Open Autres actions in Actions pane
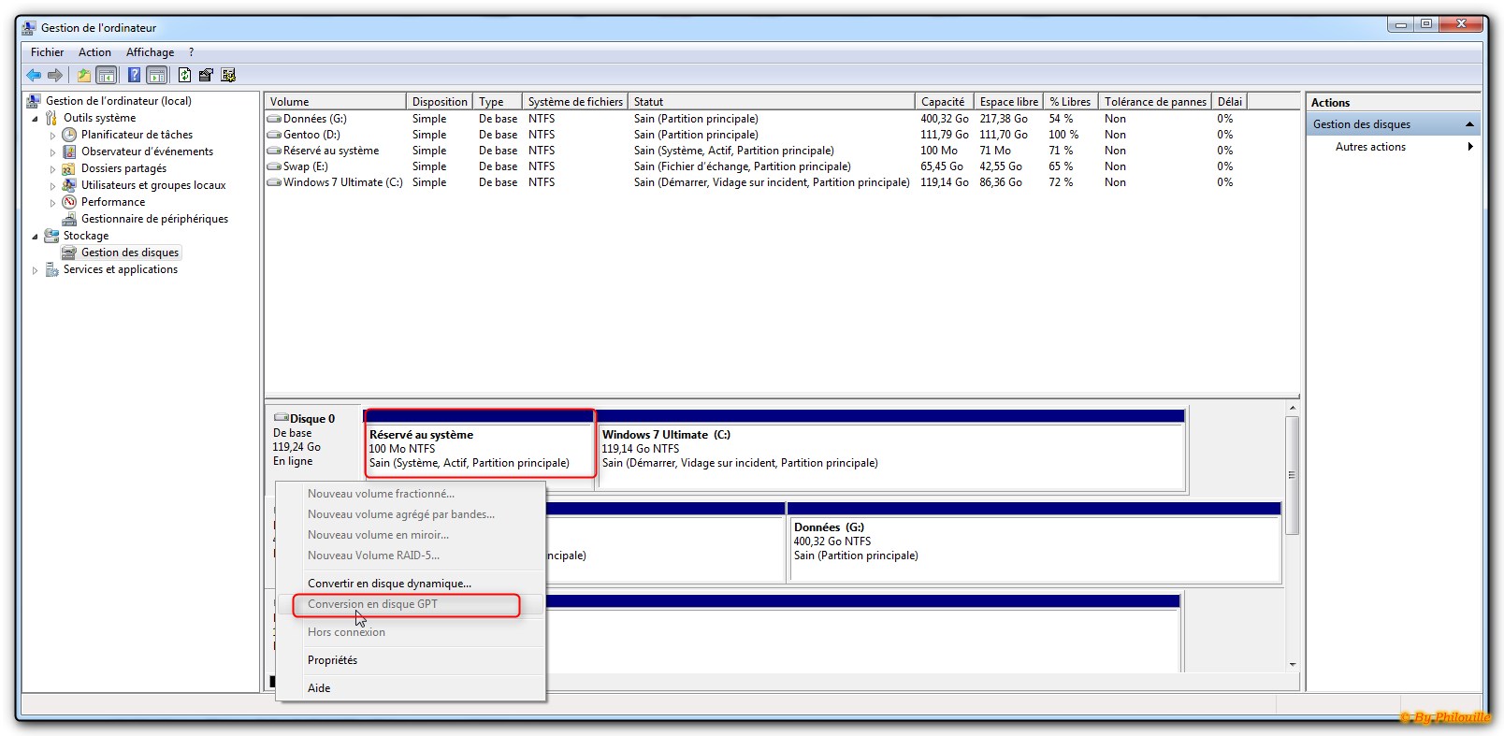 (x=1370, y=147)
